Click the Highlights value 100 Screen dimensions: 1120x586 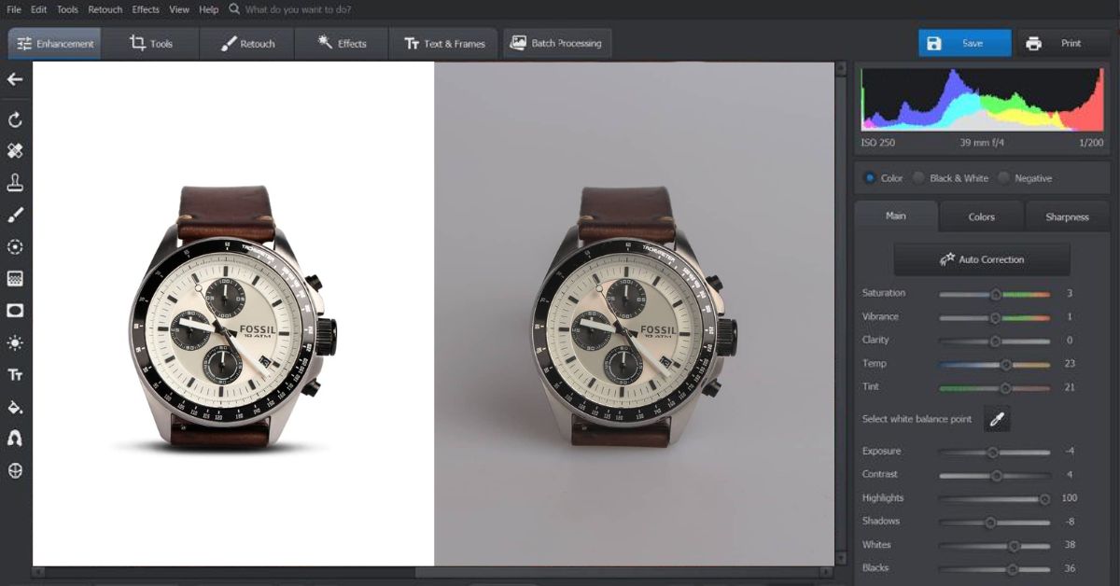click(1069, 498)
